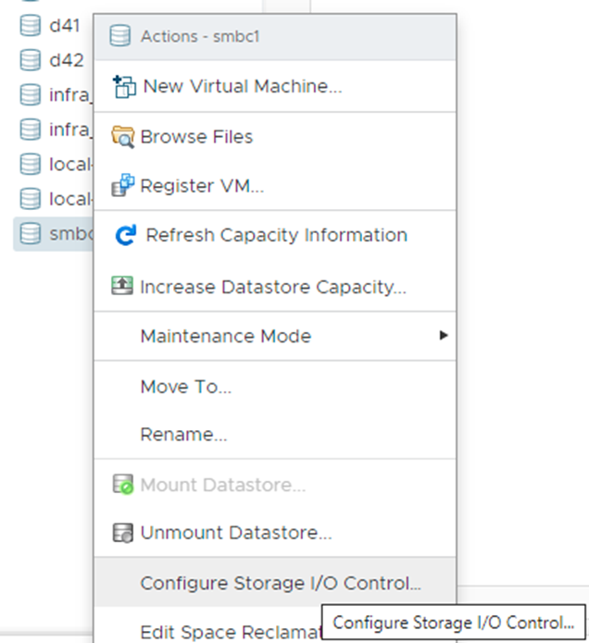Select the first infra datastore tree item
The height and width of the screenshot is (643, 589).
(x=56, y=95)
